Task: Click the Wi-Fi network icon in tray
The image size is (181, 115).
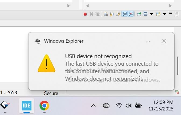Action: click(119, 106)
